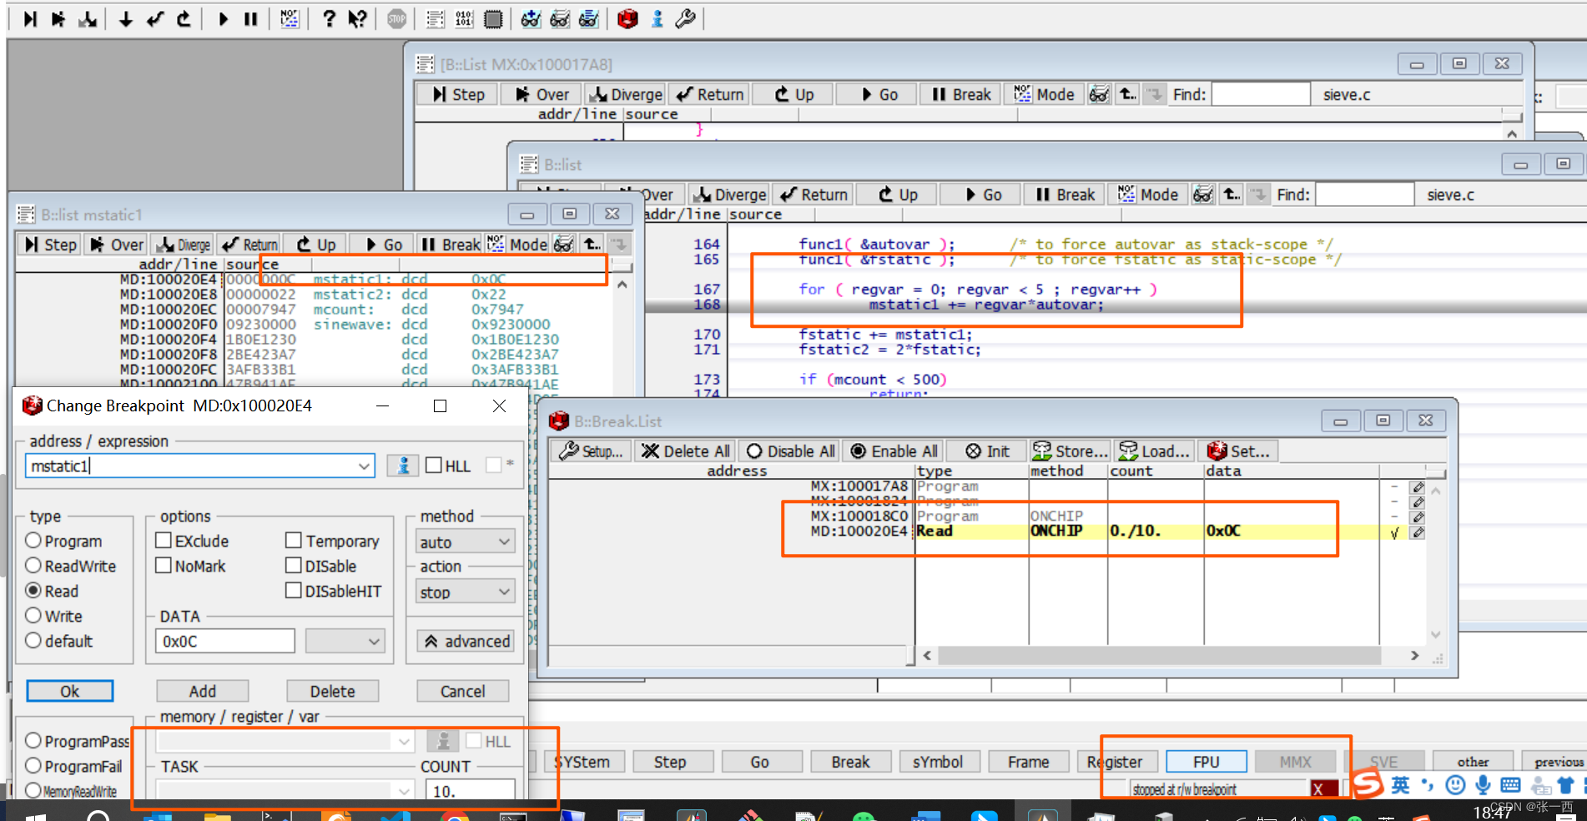
Task: Select the default type radio button
Action: [33, 641]
